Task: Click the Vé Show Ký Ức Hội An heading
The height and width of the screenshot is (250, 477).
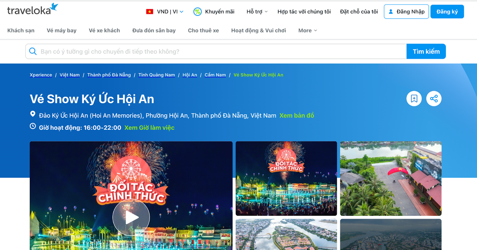Action: (92, 99)
